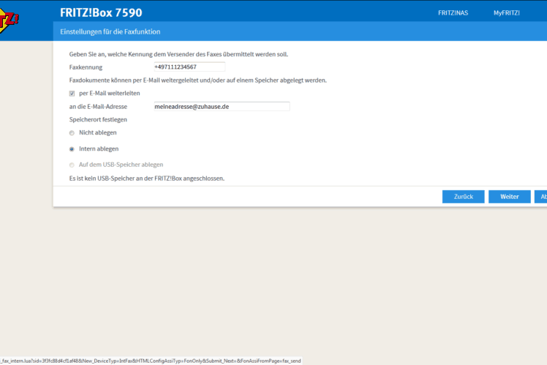Click the status bar URL text

click(151, 361)
